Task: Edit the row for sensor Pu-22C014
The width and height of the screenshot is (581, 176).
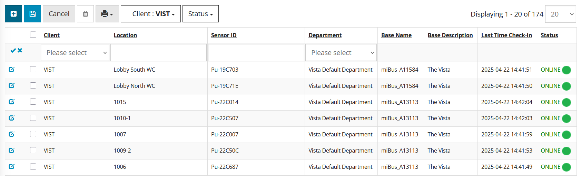Action: tap(12, 102)
